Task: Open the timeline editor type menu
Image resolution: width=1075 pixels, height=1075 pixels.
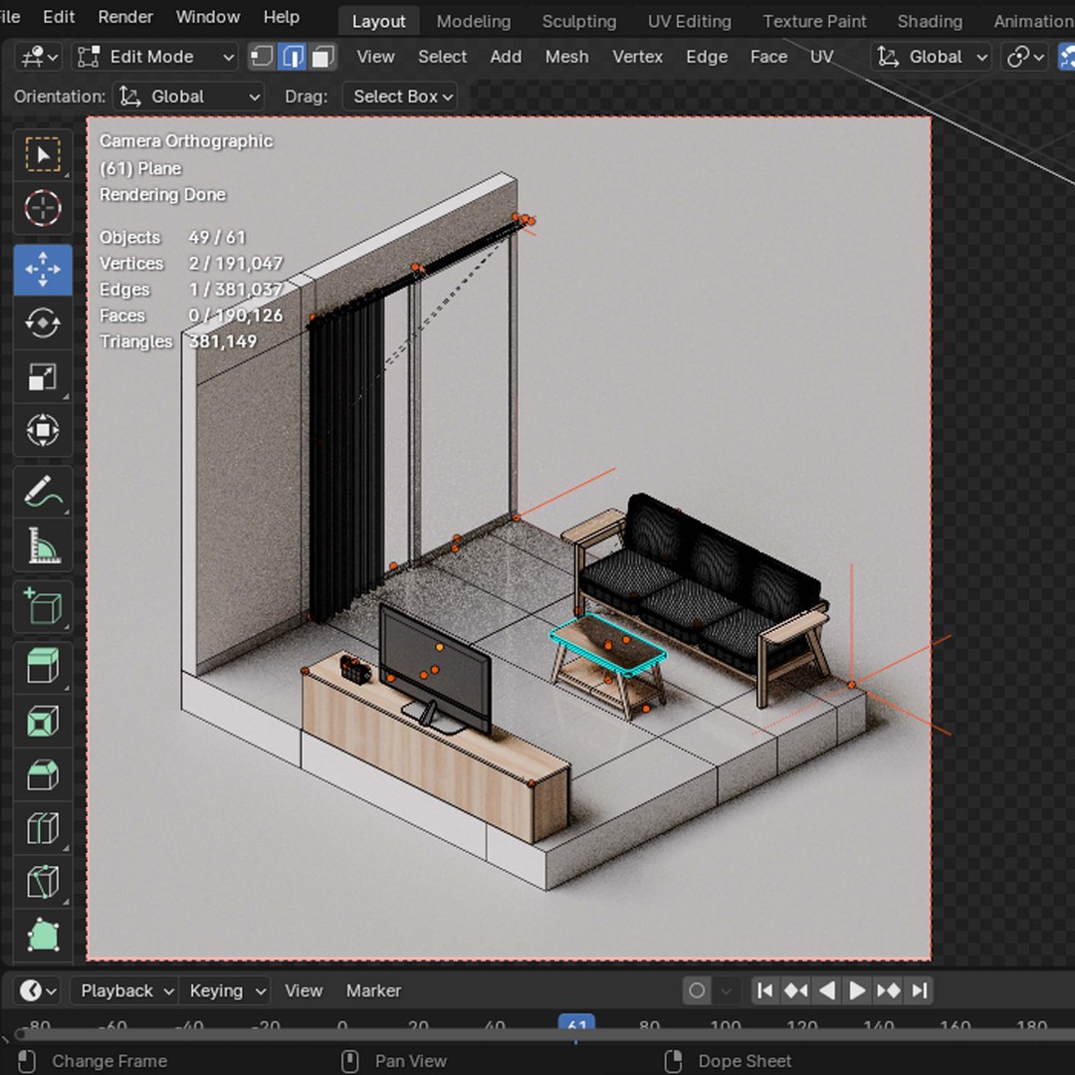Action: coord(39,990)
